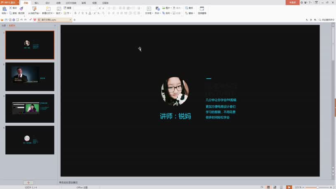Toggle numbered list formatting
Screen dimensions: 336x189
(x=114, y=8)
